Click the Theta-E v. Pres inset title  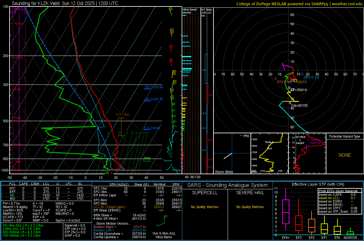point(269,145)
